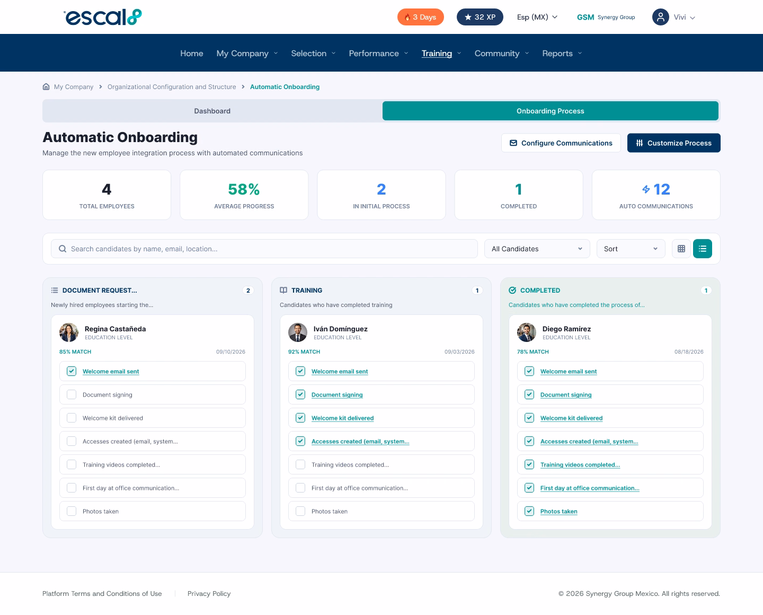Focus the candidate search field
The width and height of the screenshot is (763, 615).
click(264, 249)
